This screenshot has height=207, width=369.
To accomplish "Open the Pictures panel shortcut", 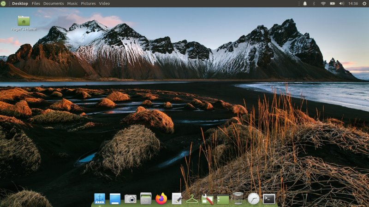I will point(88,3).
